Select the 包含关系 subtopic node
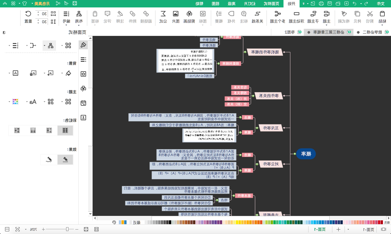Screen dimensions: 391x234 coord(240,87)
